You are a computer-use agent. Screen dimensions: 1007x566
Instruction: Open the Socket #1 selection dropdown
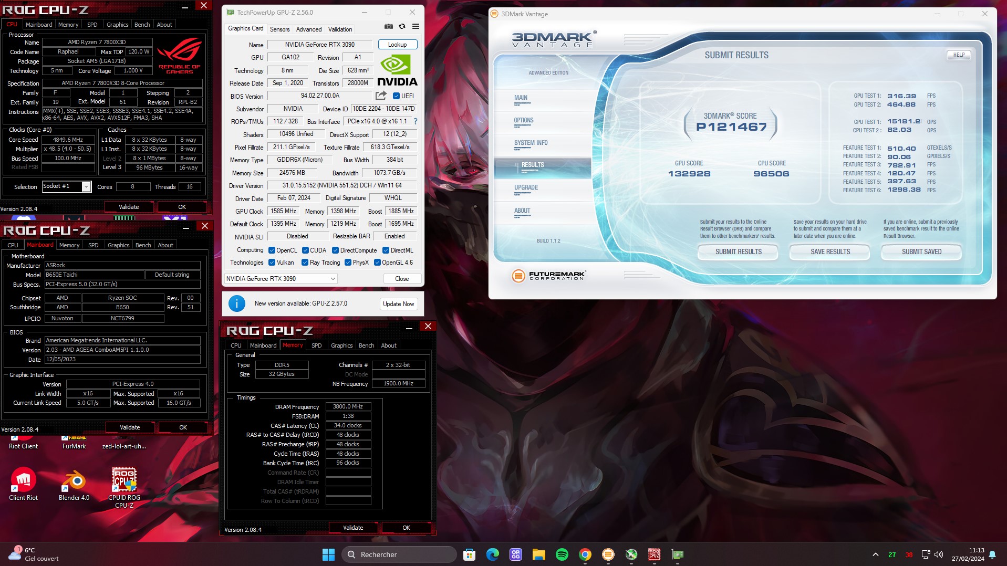[x=66, y=186]
